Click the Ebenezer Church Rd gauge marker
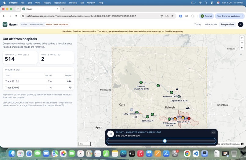 pos(141,82)
